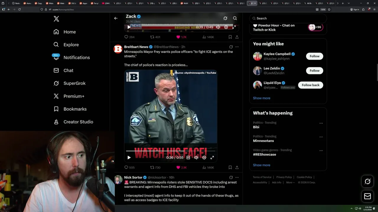Click the Search input field
The image size is (378, 212).
288,18
